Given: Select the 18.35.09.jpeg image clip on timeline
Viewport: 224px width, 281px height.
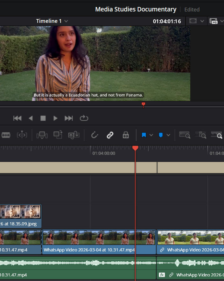Looking at the screenshot, I should (x=20, y=216).
